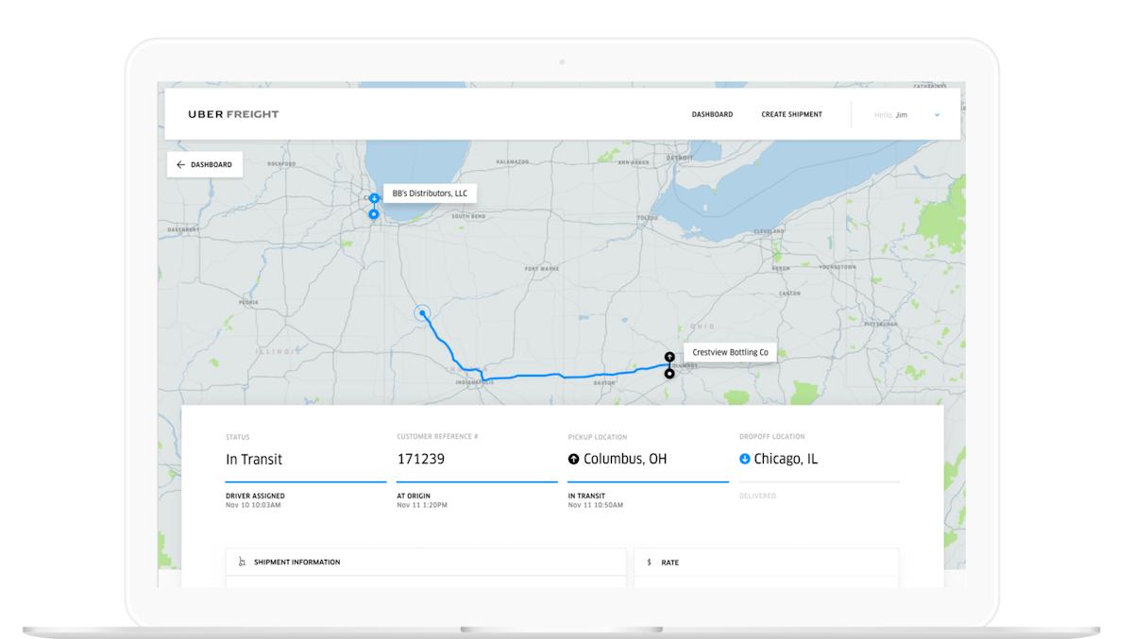
Task: Click the pickup origin arrow icon beside Columbus, OH
Action: (x=574, y=459)
